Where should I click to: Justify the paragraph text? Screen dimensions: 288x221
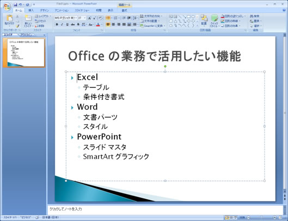(124, 24)
